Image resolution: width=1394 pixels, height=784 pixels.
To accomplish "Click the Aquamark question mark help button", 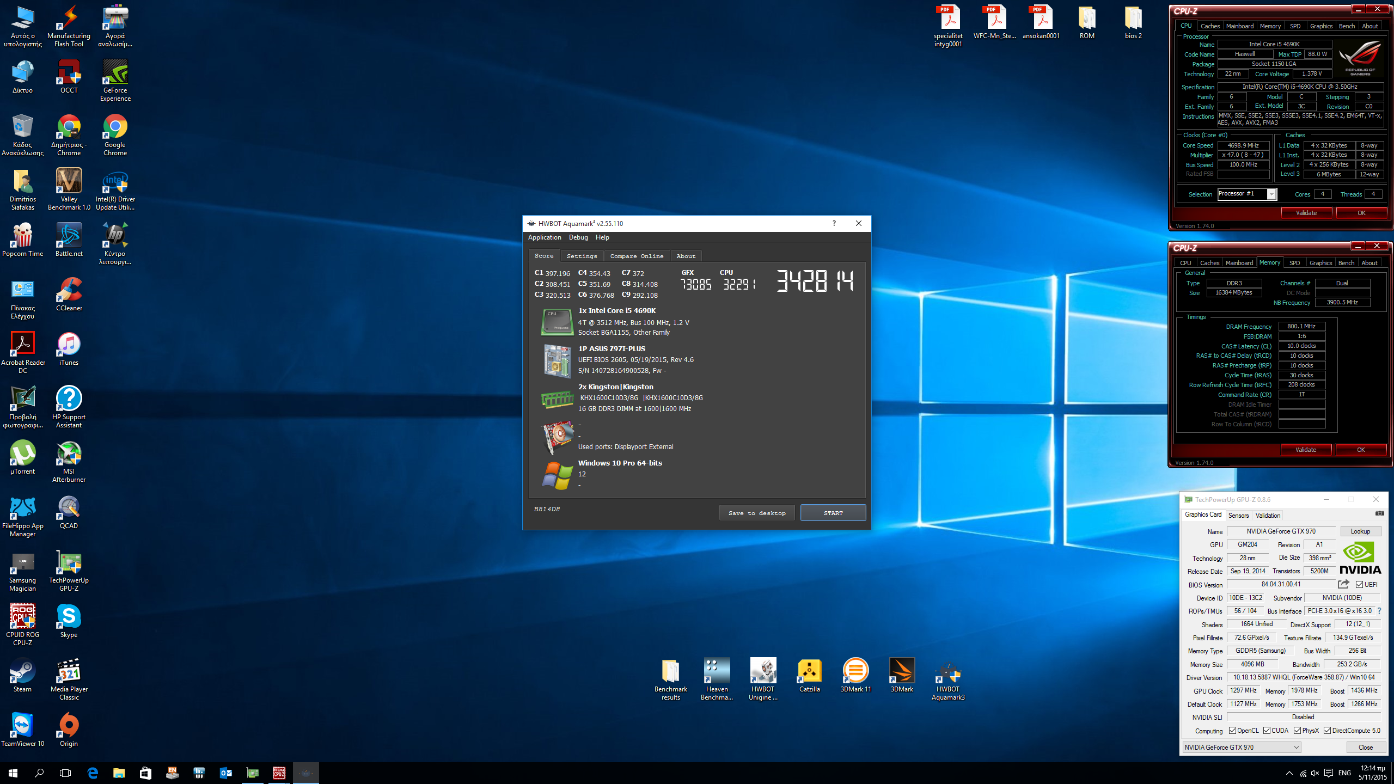I will (834, 223).
